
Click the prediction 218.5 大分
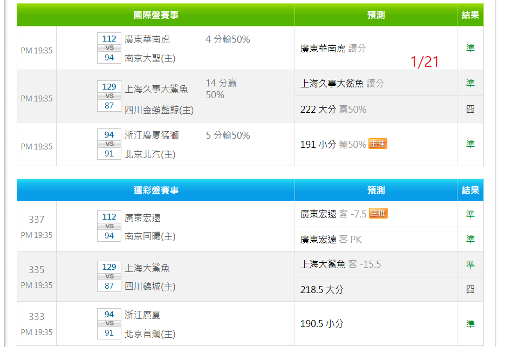[322, 290]
